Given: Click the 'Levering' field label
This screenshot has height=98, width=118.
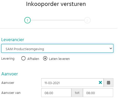Looking at the screenshot, I should pos(8,59).
